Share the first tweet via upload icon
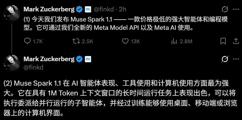The height and width of the screenshot is (120, 242). coord(236,41)
